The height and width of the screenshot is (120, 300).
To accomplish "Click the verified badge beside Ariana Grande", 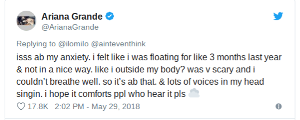I will (110, 16).
